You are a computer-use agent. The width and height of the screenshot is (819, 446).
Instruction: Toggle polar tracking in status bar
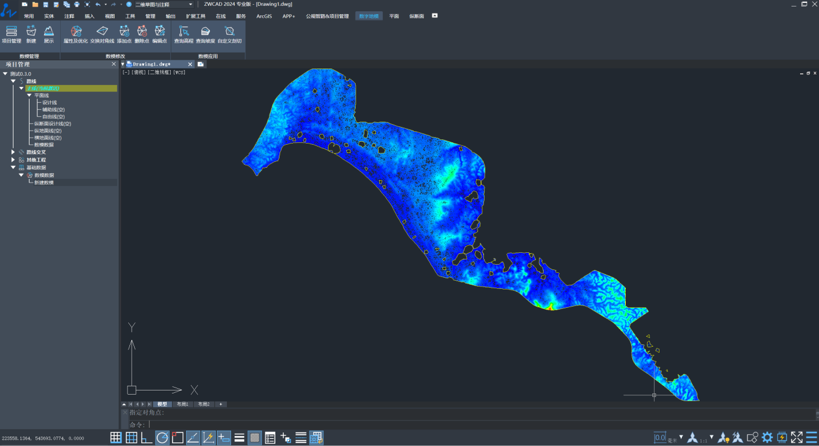tap(162, 438)
